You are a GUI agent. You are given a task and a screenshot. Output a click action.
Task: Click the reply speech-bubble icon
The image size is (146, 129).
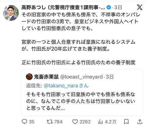point(25,122)
